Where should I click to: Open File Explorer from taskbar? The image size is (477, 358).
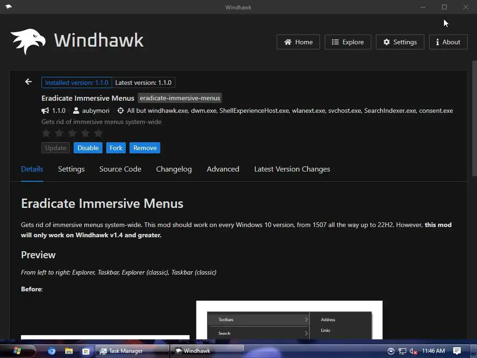coord(69,351)
